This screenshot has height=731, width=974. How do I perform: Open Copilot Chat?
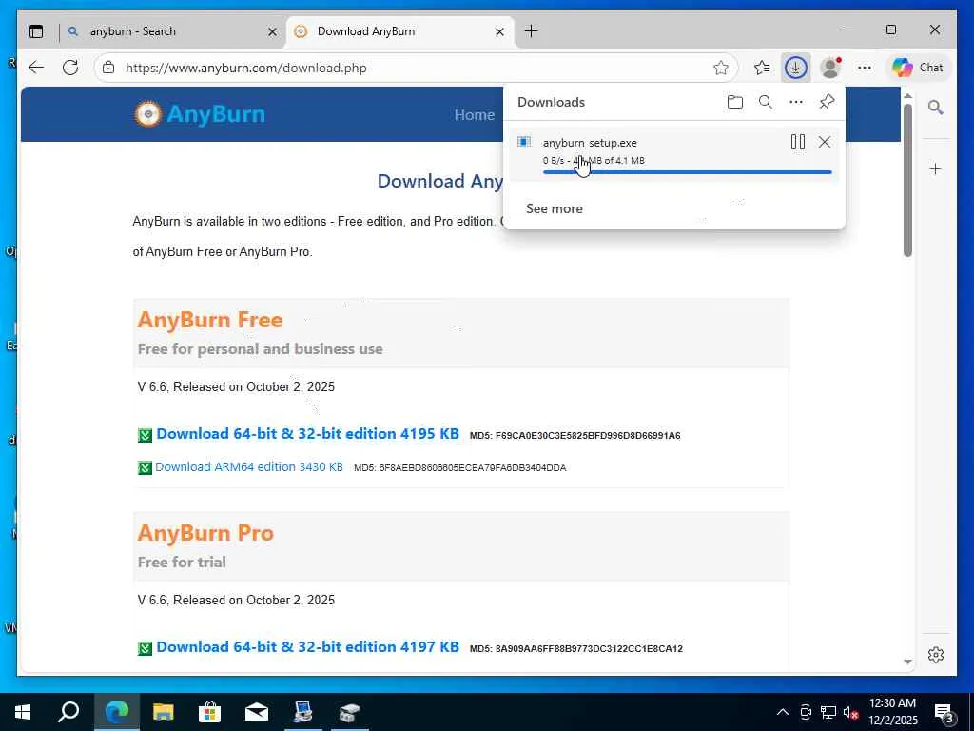tap(918, 68)
